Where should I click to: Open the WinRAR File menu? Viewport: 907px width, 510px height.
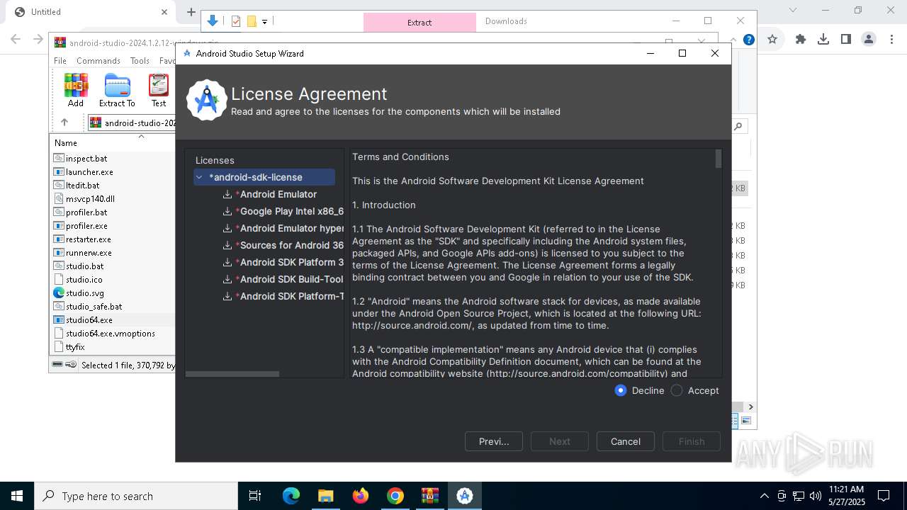[x=60, y=61]
